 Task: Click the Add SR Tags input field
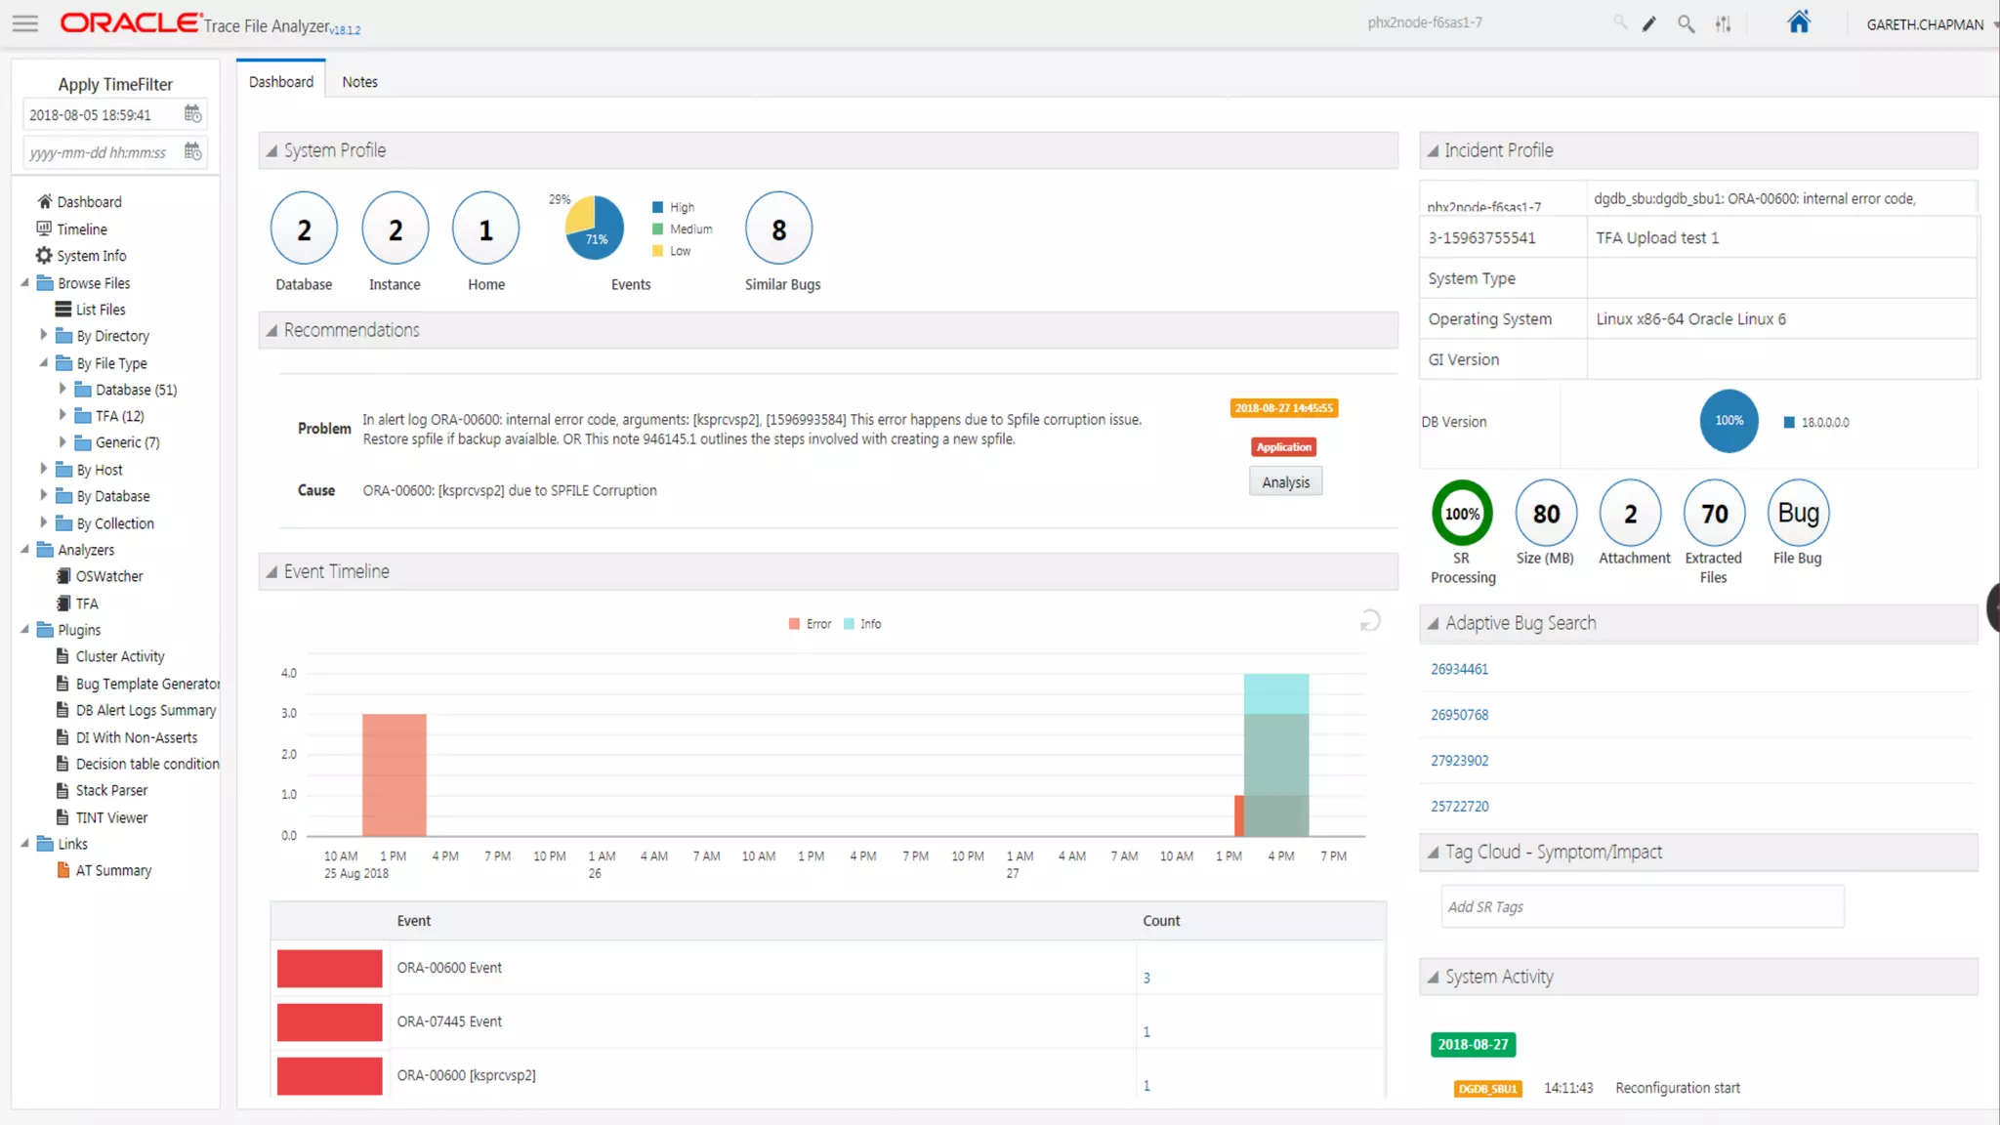(x=1642, y=907)
